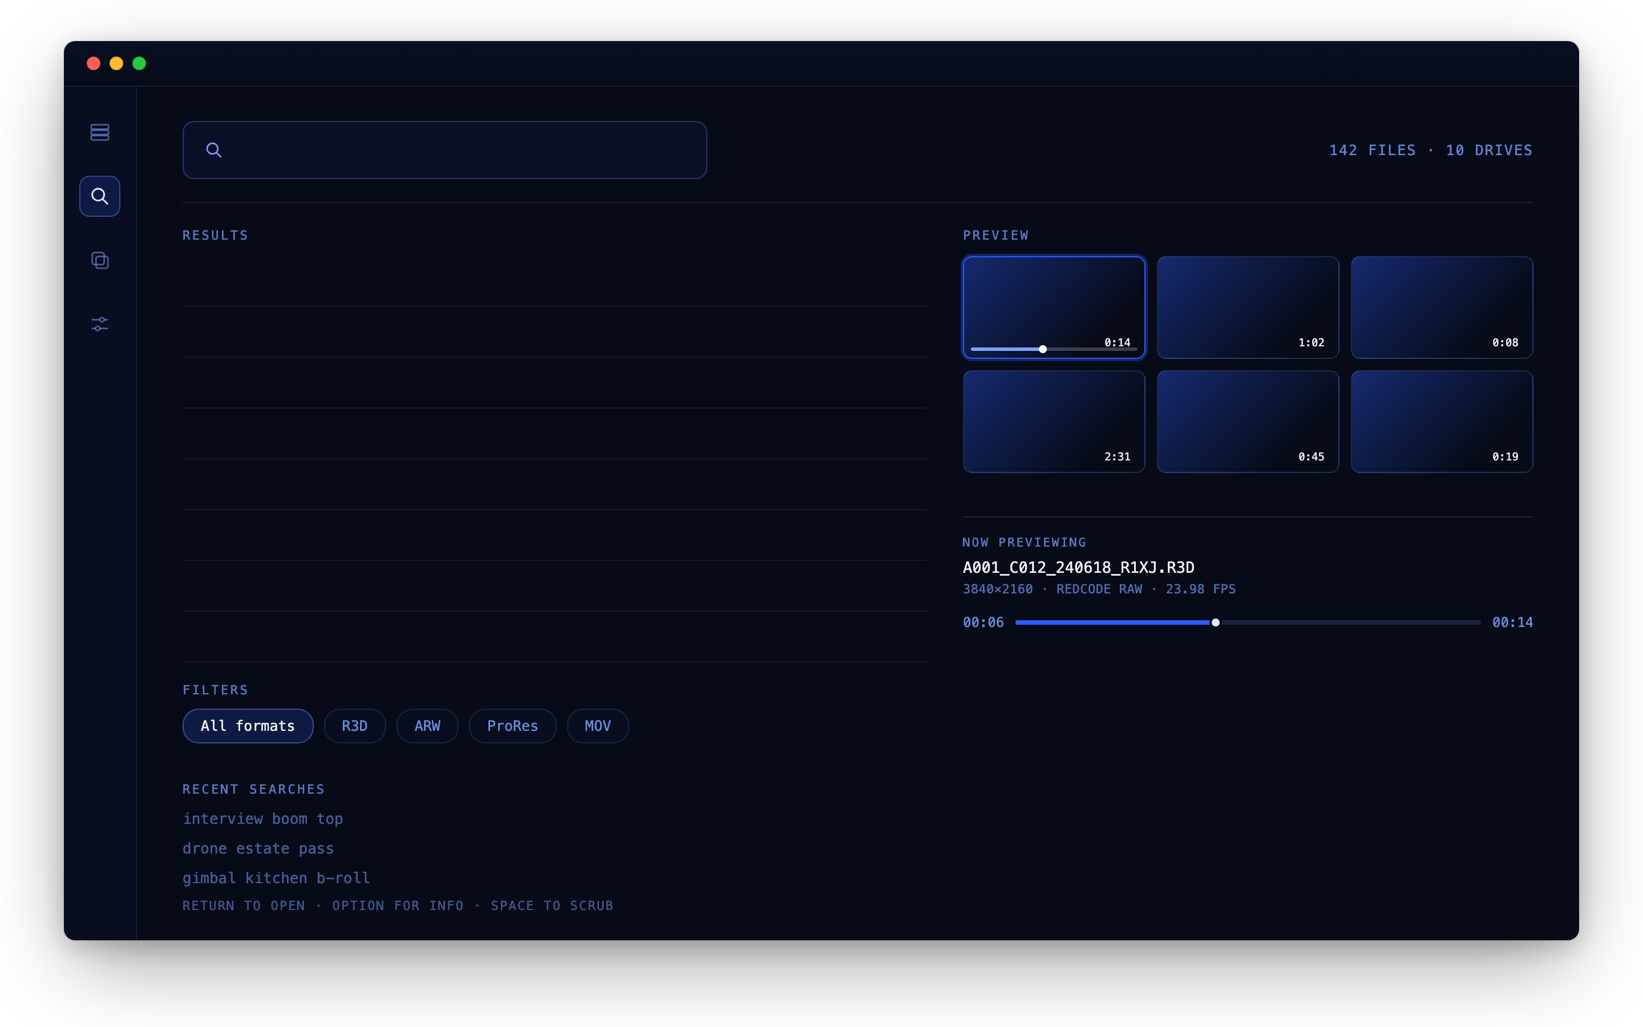Open the duplicates/copies icon in sidebar

point(100,260)
